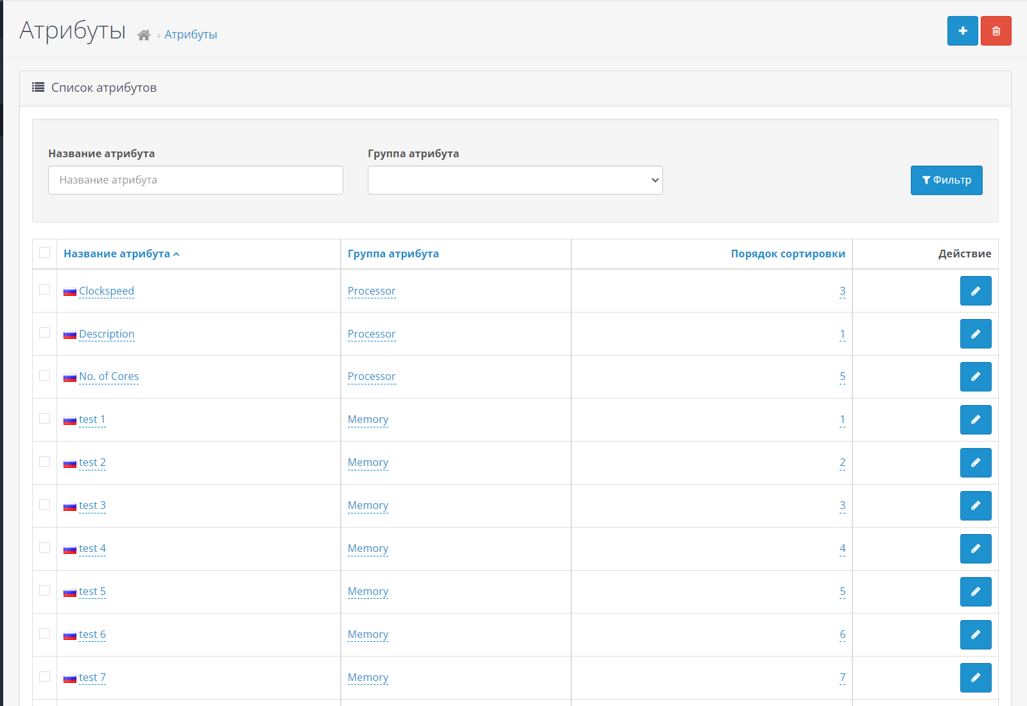Apply the Фильтр button
The image size is (1027, 706).
coord(946,180)
